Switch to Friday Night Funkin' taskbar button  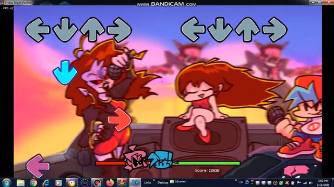pyautogui.click(x=135, y=182)
